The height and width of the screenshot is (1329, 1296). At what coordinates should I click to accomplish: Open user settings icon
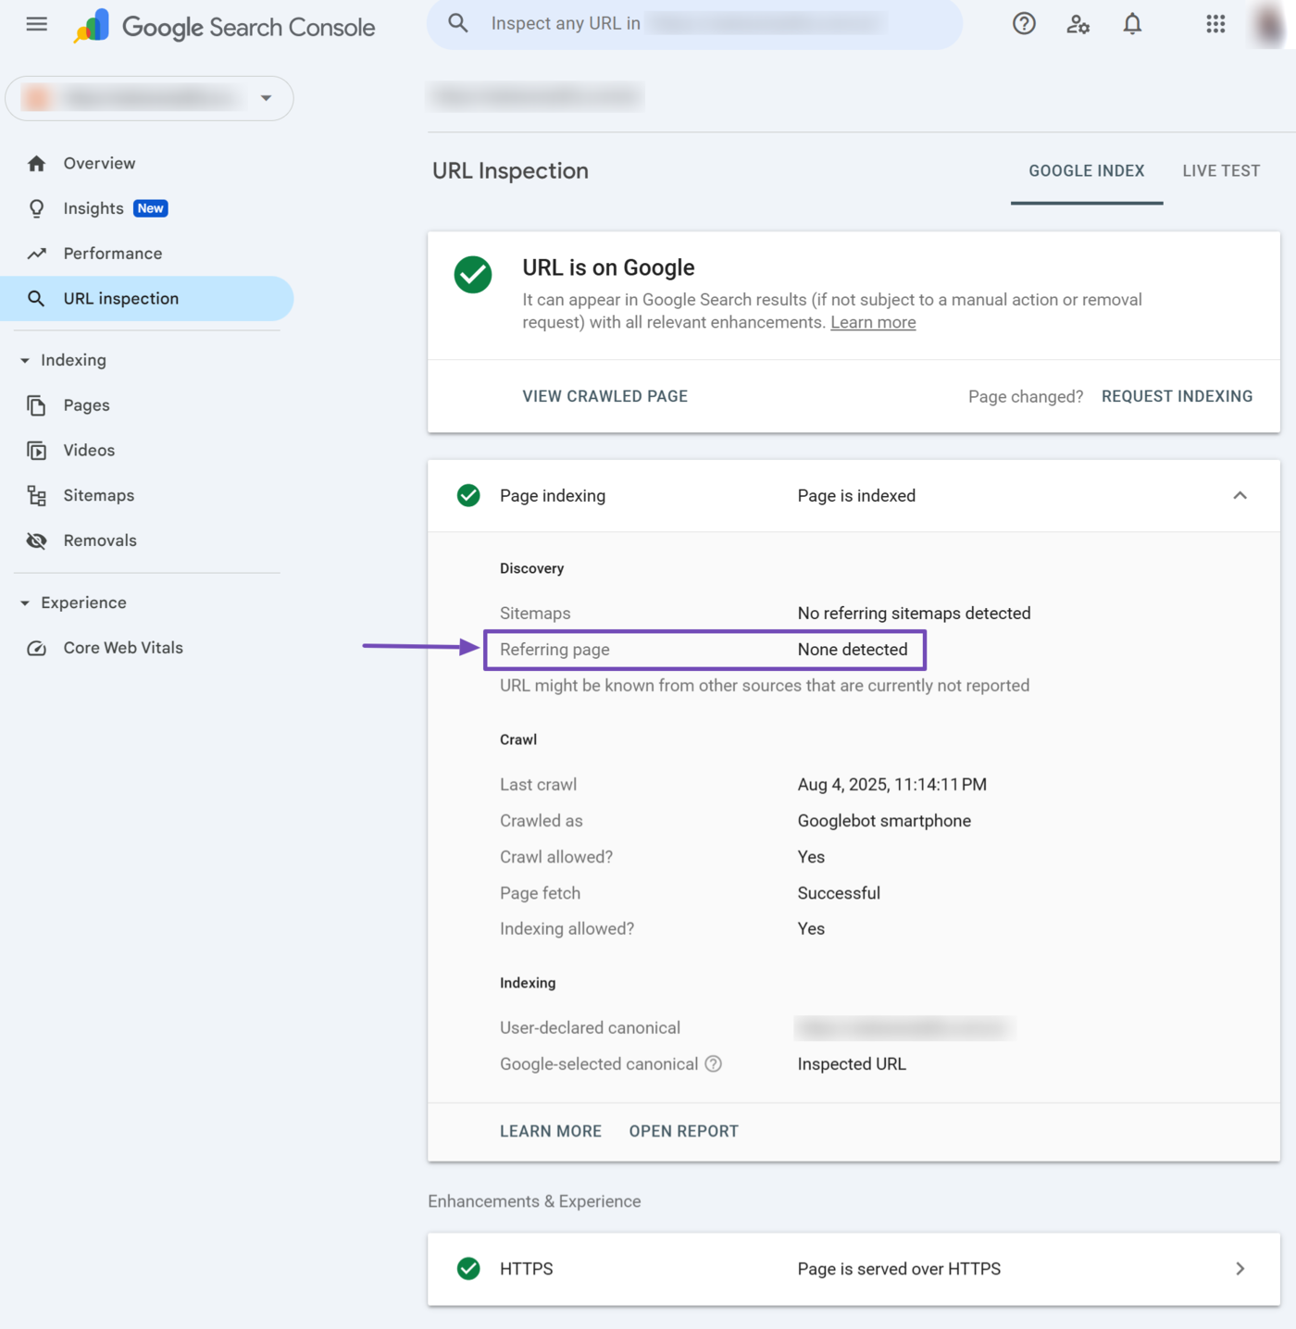(x=1078, y=24)
